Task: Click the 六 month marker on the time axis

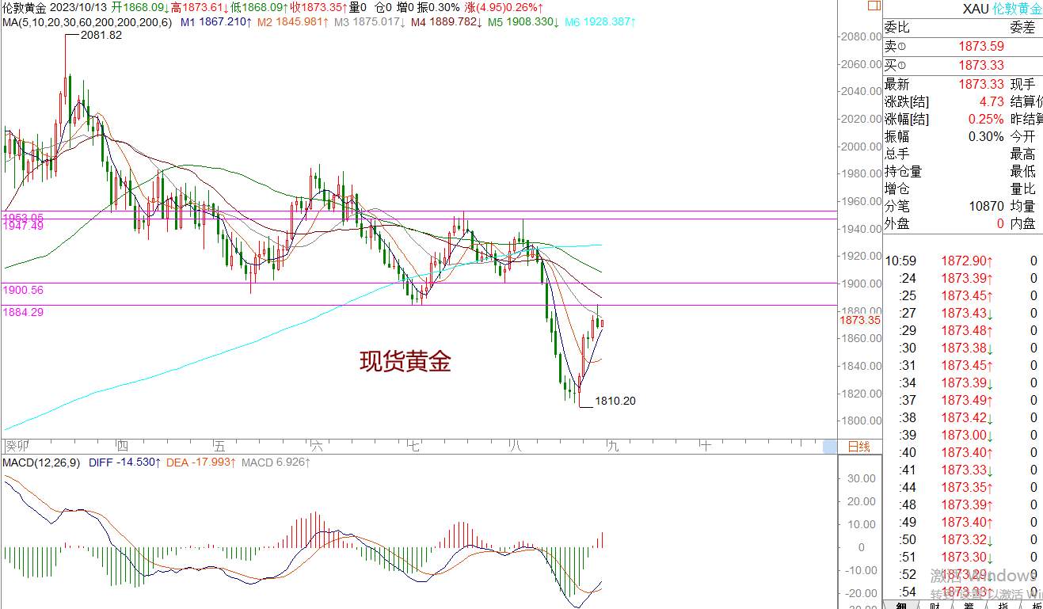Action: point(317,447)
